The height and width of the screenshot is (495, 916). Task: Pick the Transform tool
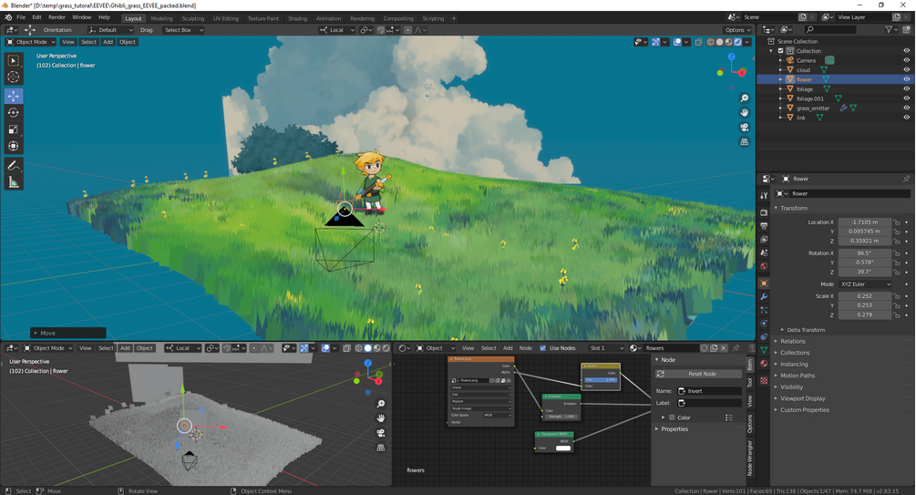pyautogui.click(x=13, y=146)
